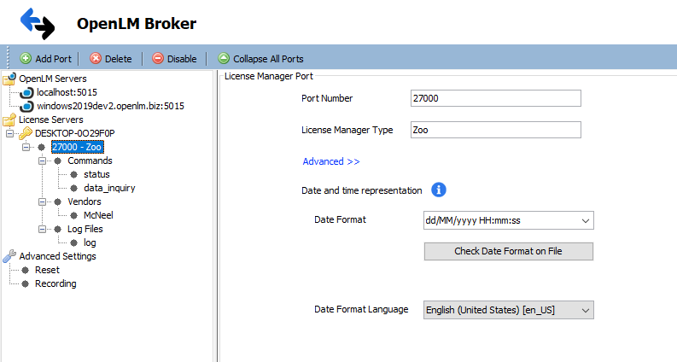
Task: Click the License Manager Type field
Action: tap(495, 131)
